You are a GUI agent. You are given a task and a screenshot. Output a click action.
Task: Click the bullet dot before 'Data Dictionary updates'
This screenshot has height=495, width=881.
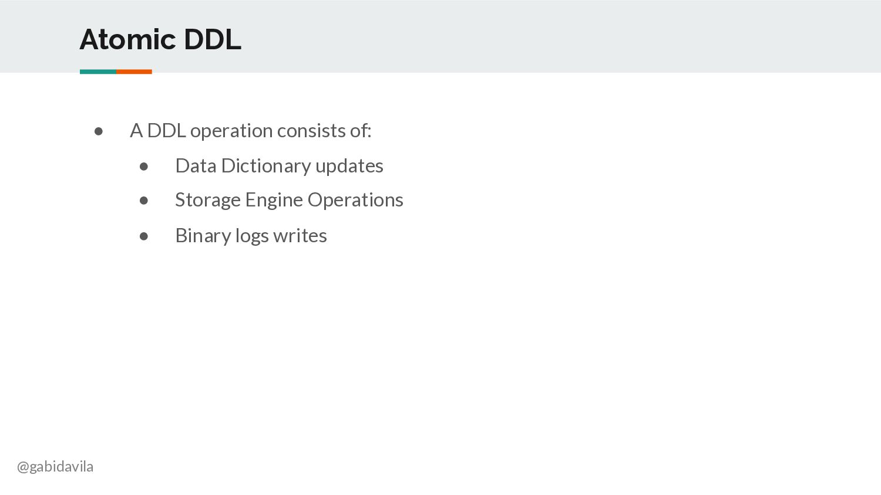(x=144, y=167)
